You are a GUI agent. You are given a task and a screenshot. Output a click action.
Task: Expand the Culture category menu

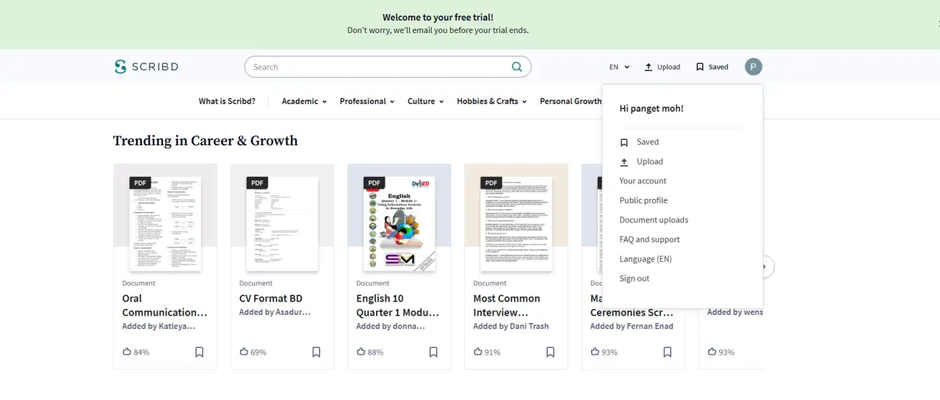point(425,101)
